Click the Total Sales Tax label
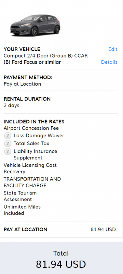Image resolution: width=123 pixels, height=274 pixels. pyautogui.click(x=31, y=144)
